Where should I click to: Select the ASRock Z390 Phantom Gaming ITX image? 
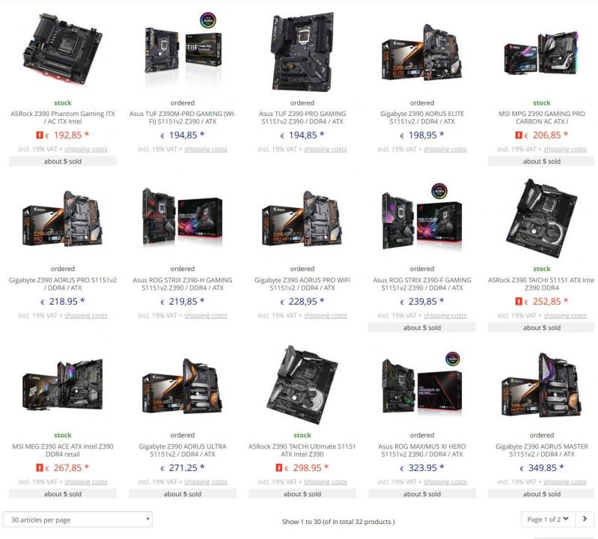(63, 49)
